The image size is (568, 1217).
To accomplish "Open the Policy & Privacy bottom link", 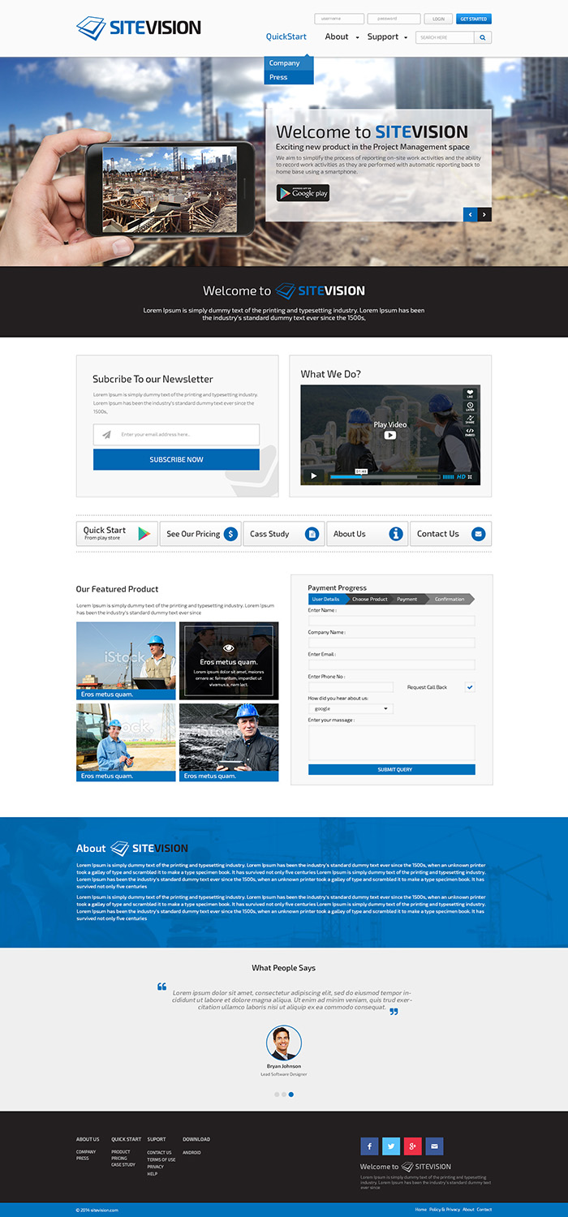I will click(x=445, y=1210).
